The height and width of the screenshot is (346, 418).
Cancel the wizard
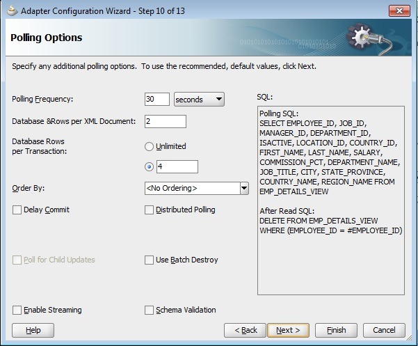[x=384, y=330]
